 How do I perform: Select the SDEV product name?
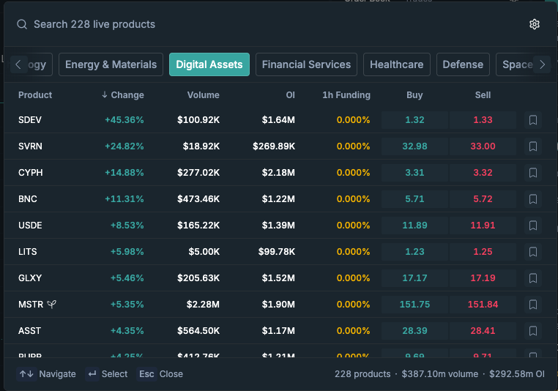point(30,120)
